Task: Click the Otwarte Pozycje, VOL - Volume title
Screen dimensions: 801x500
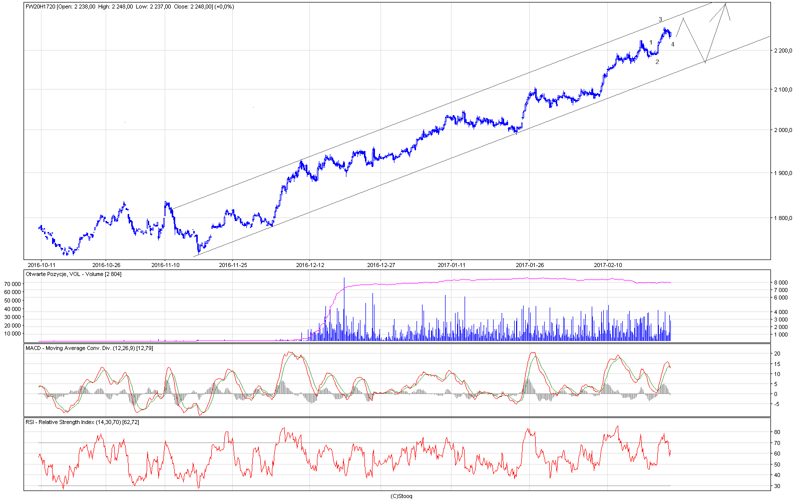Action: pos(74,274)
